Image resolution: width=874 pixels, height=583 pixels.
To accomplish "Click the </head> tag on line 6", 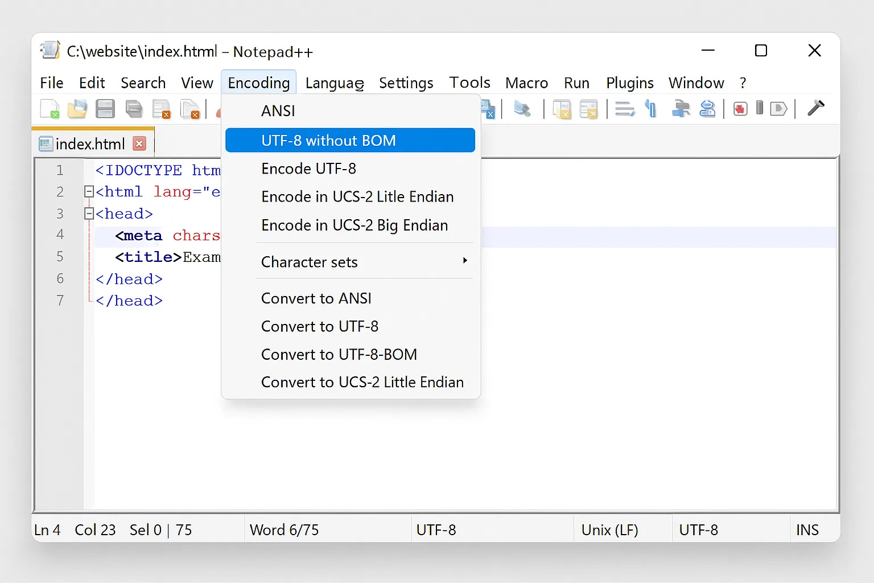I will coord(129,279).
